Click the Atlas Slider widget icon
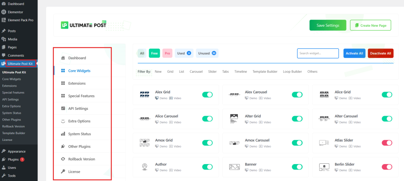404x181 pixels. pos(324,143)
